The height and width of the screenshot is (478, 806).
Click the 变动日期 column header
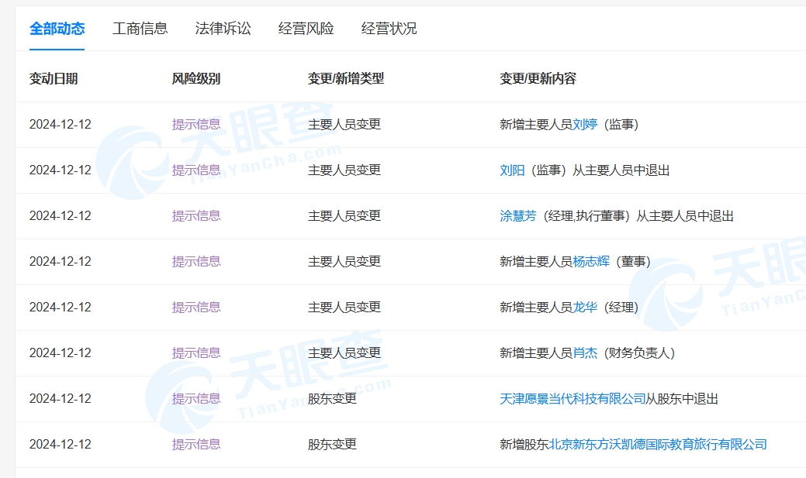(54, 78)
